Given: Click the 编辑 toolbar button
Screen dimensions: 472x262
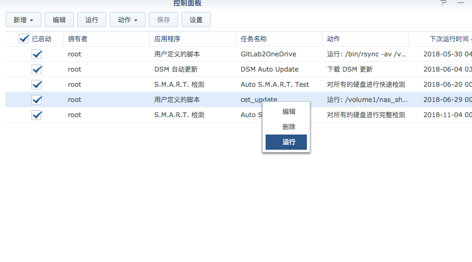Looking at the screenshot, I should tap(59, 20).
